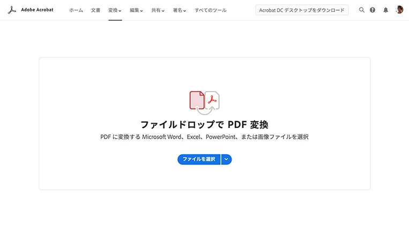Viewport: 409px width, 248px height.
Task: Expand the arrow beside ファイルを選択
Action: pos(226,159)
